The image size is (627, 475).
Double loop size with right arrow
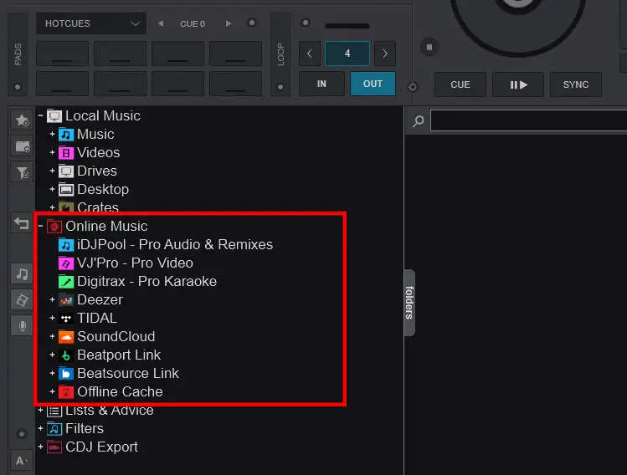[x=385, y=54]
